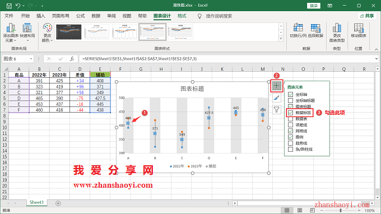Screen dimensions: 381x214
Task: Open the 文件 (File) menu tab
Action: [9, 16]
